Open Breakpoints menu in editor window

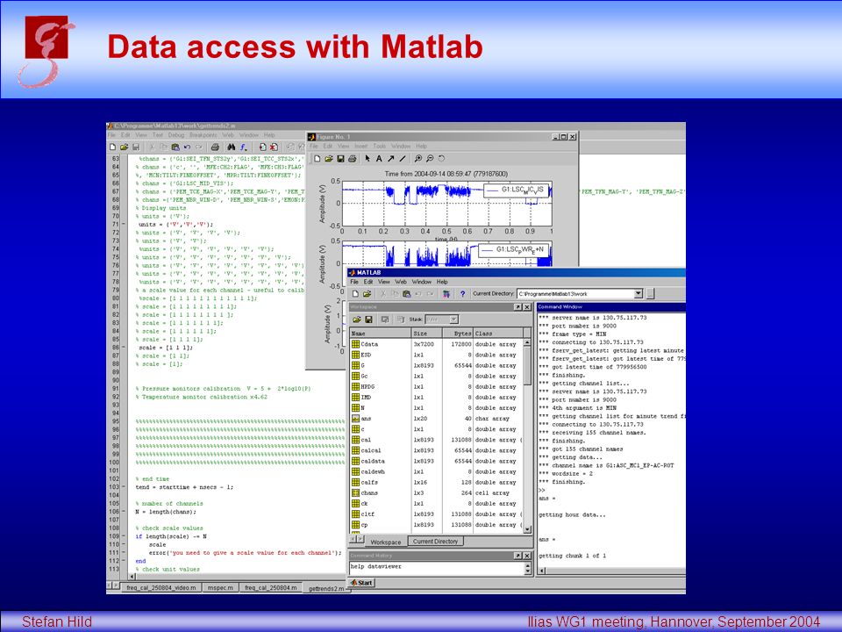click(203, 135)
